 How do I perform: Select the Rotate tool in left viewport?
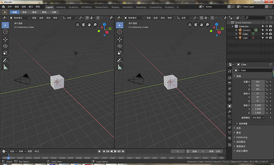pyautogui.click(x=5, y=46)
